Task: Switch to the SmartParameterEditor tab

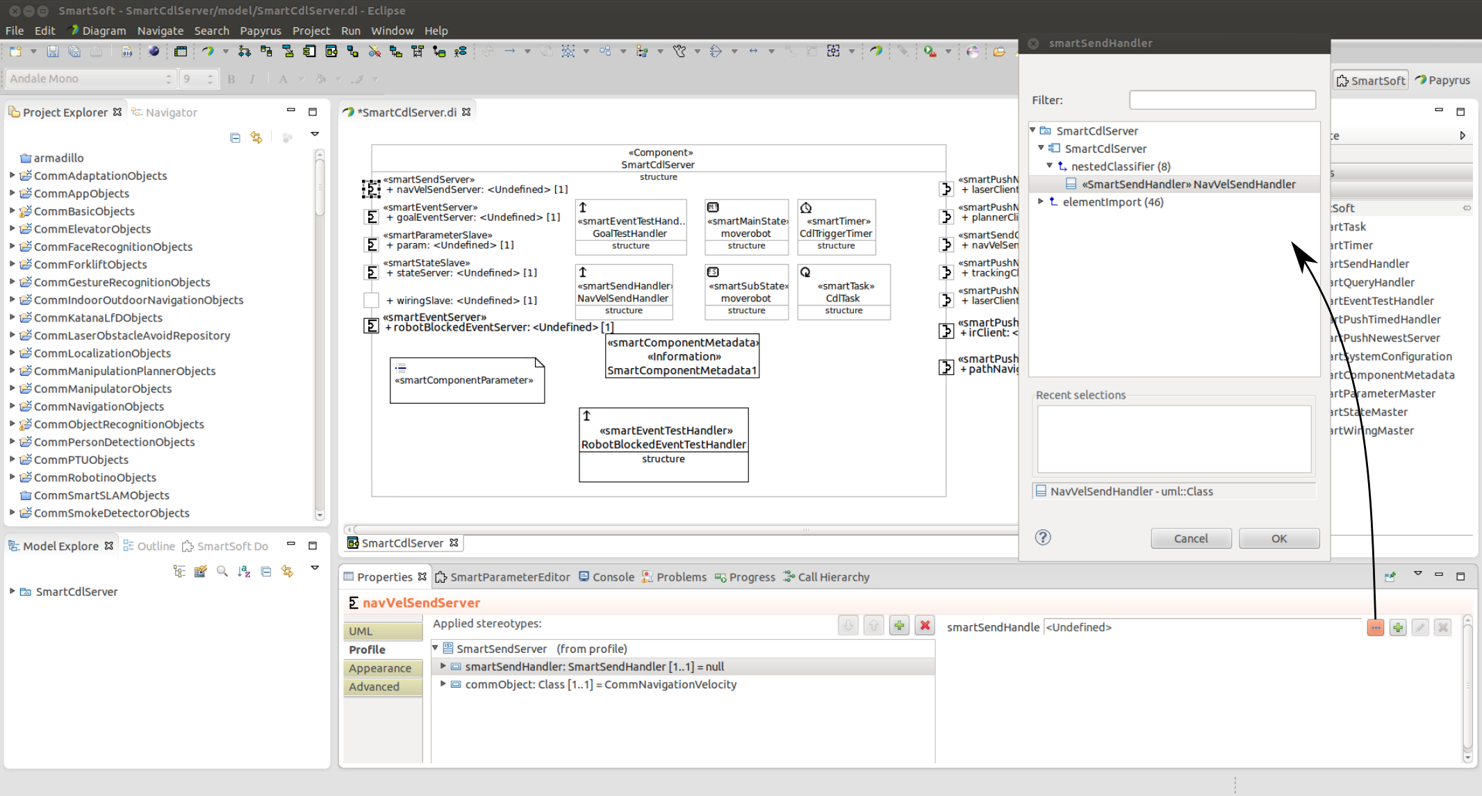Action: click(503, 577)
